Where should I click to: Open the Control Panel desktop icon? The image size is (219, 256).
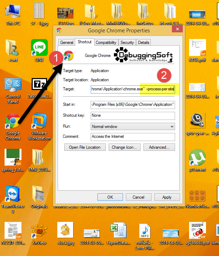tap(13, 85)
